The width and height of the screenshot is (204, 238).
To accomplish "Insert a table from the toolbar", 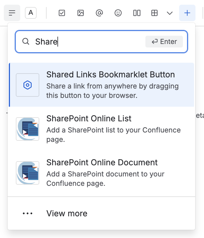I will click(154, 13).
